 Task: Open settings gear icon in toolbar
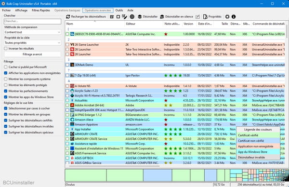227,17
